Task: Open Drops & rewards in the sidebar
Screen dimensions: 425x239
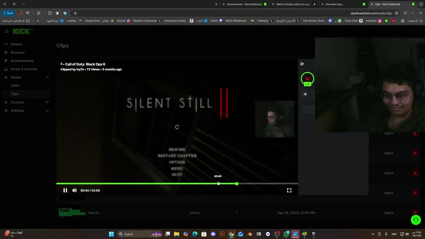Action: [24, 69]
